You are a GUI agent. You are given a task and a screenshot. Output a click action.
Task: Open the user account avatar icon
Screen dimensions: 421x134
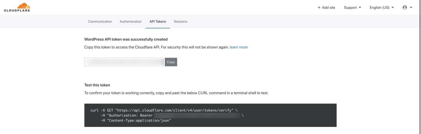point(405,8)
